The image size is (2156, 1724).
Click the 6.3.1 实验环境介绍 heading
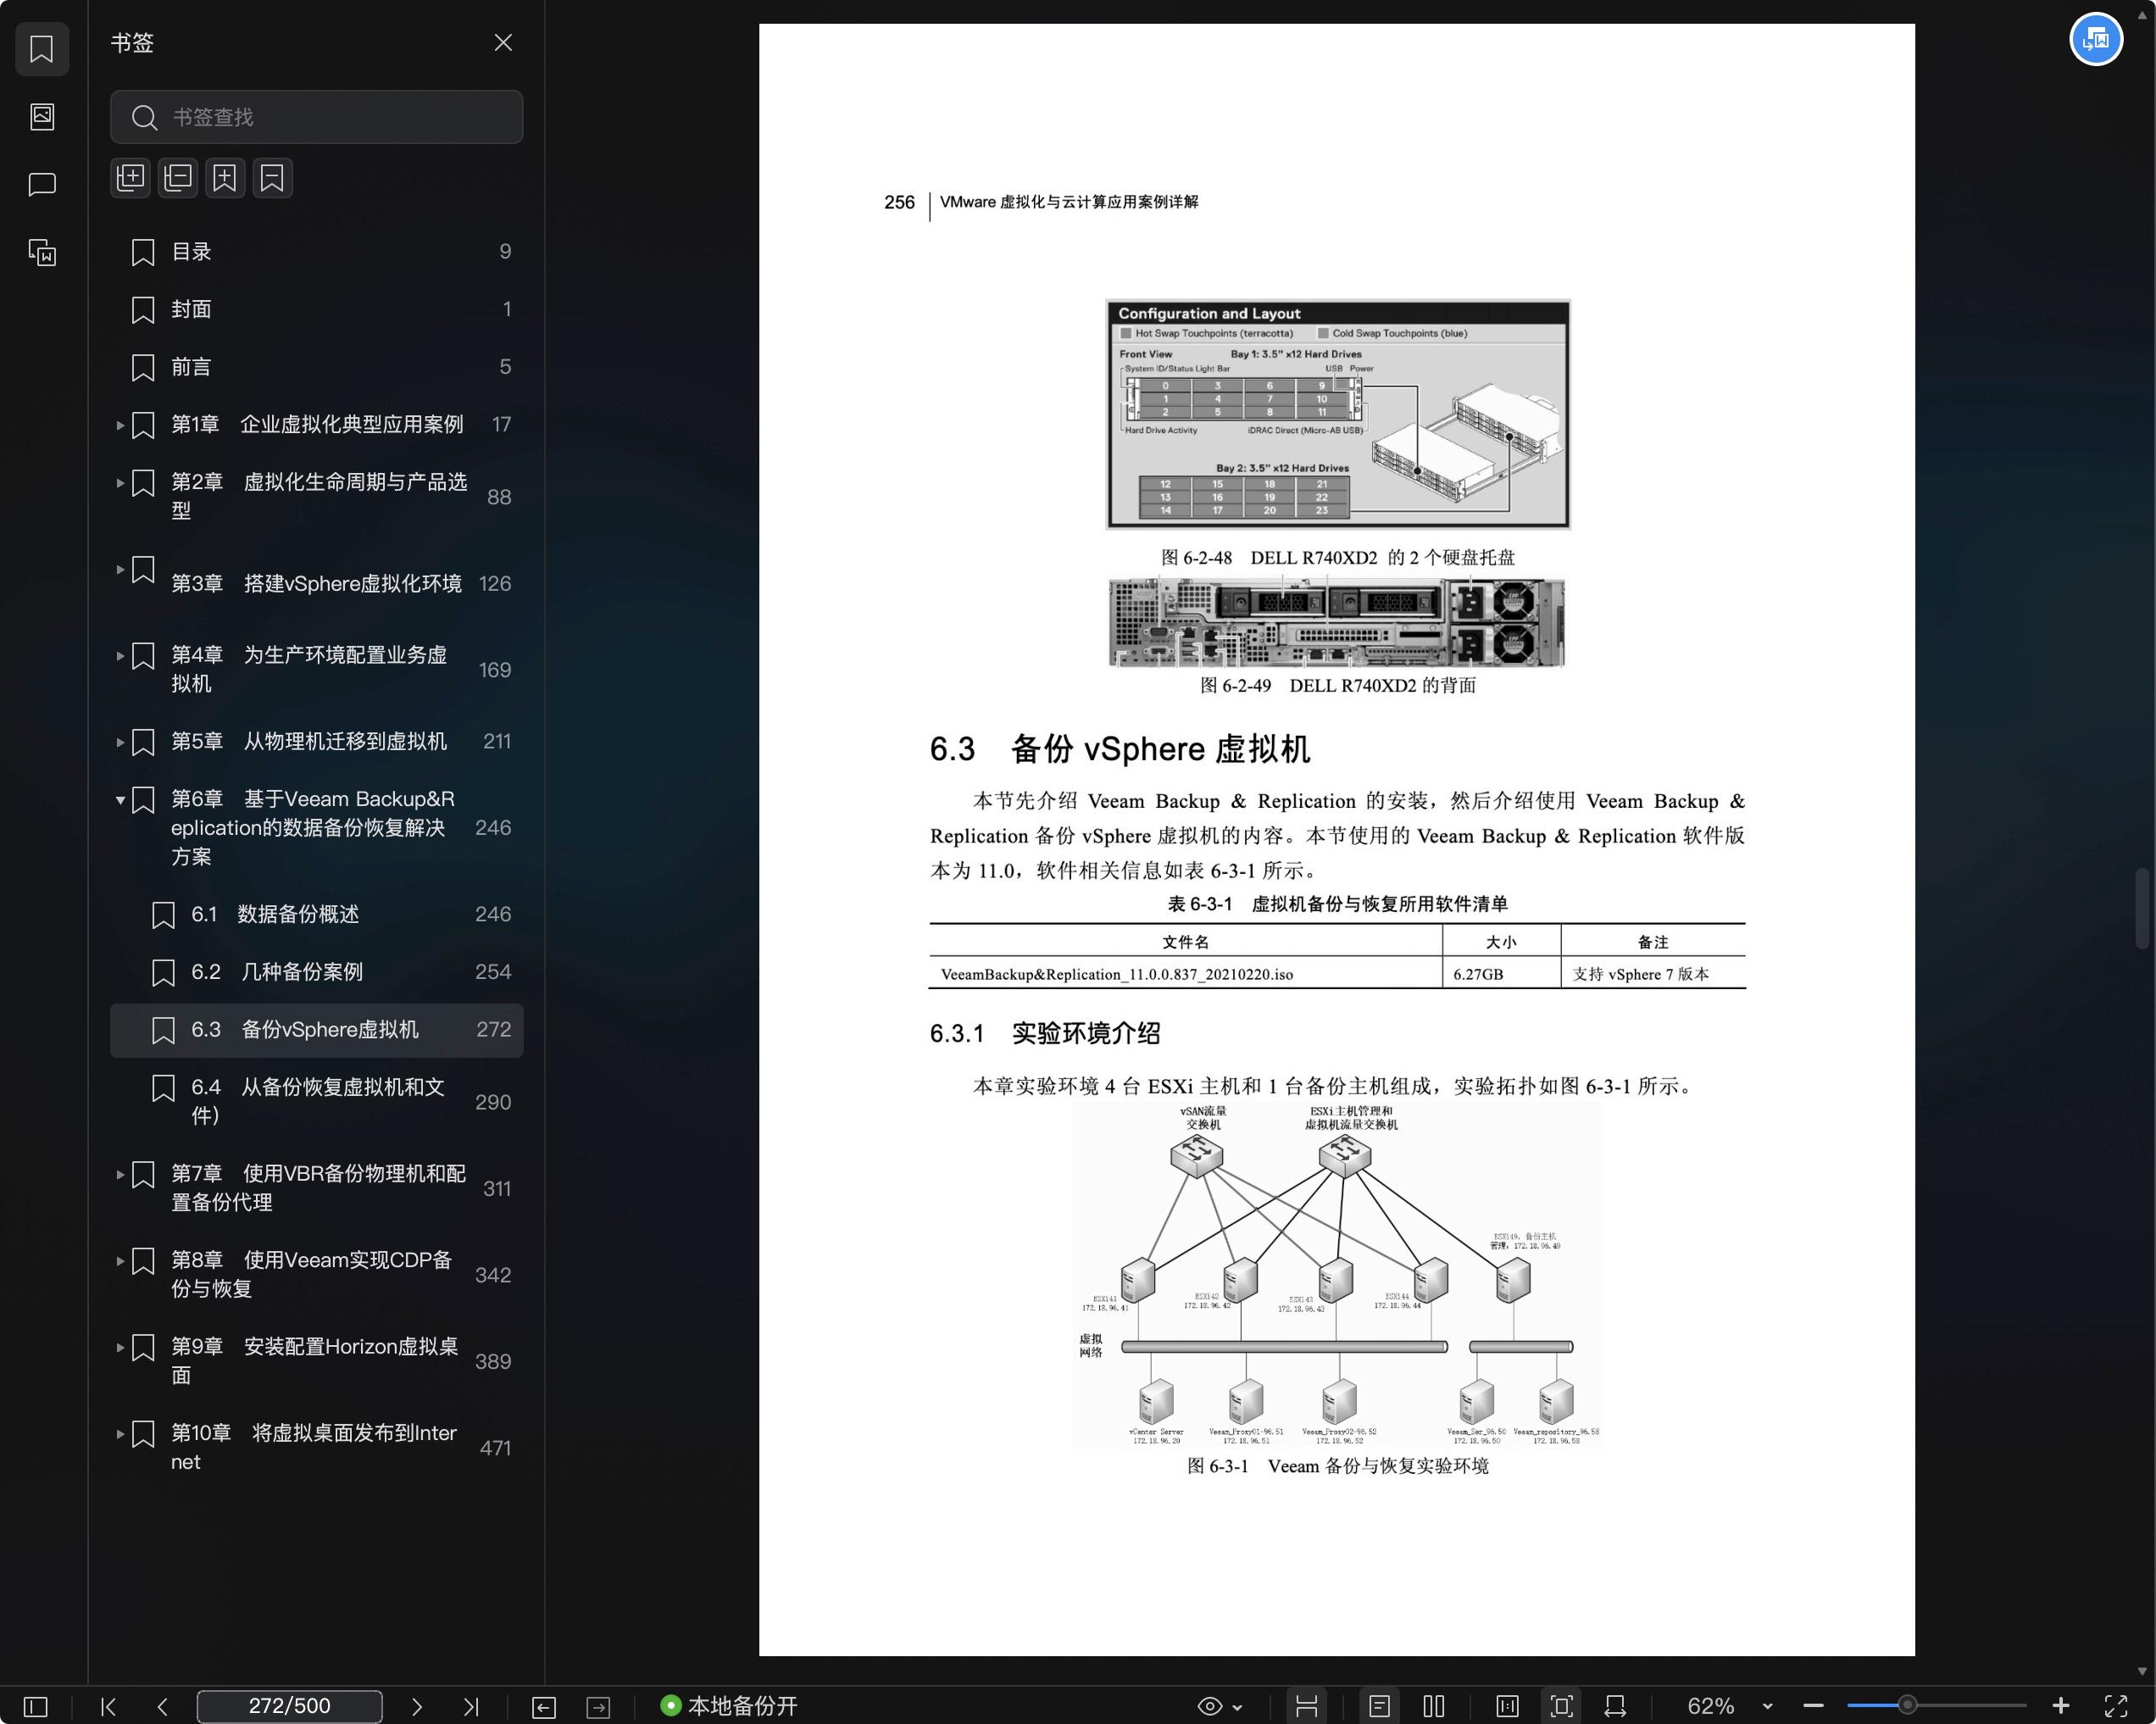[1045, 1033]
